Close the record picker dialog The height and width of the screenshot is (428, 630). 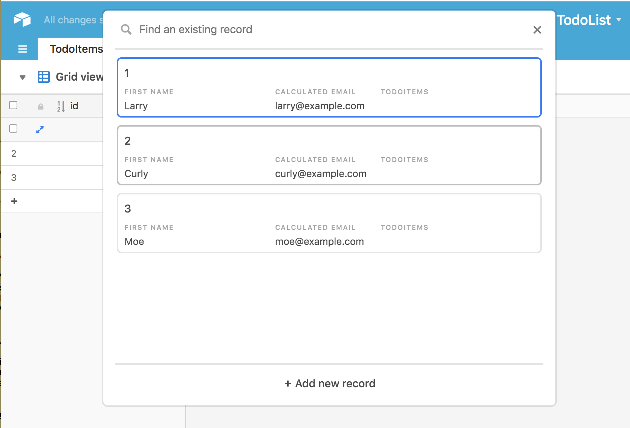537,30
